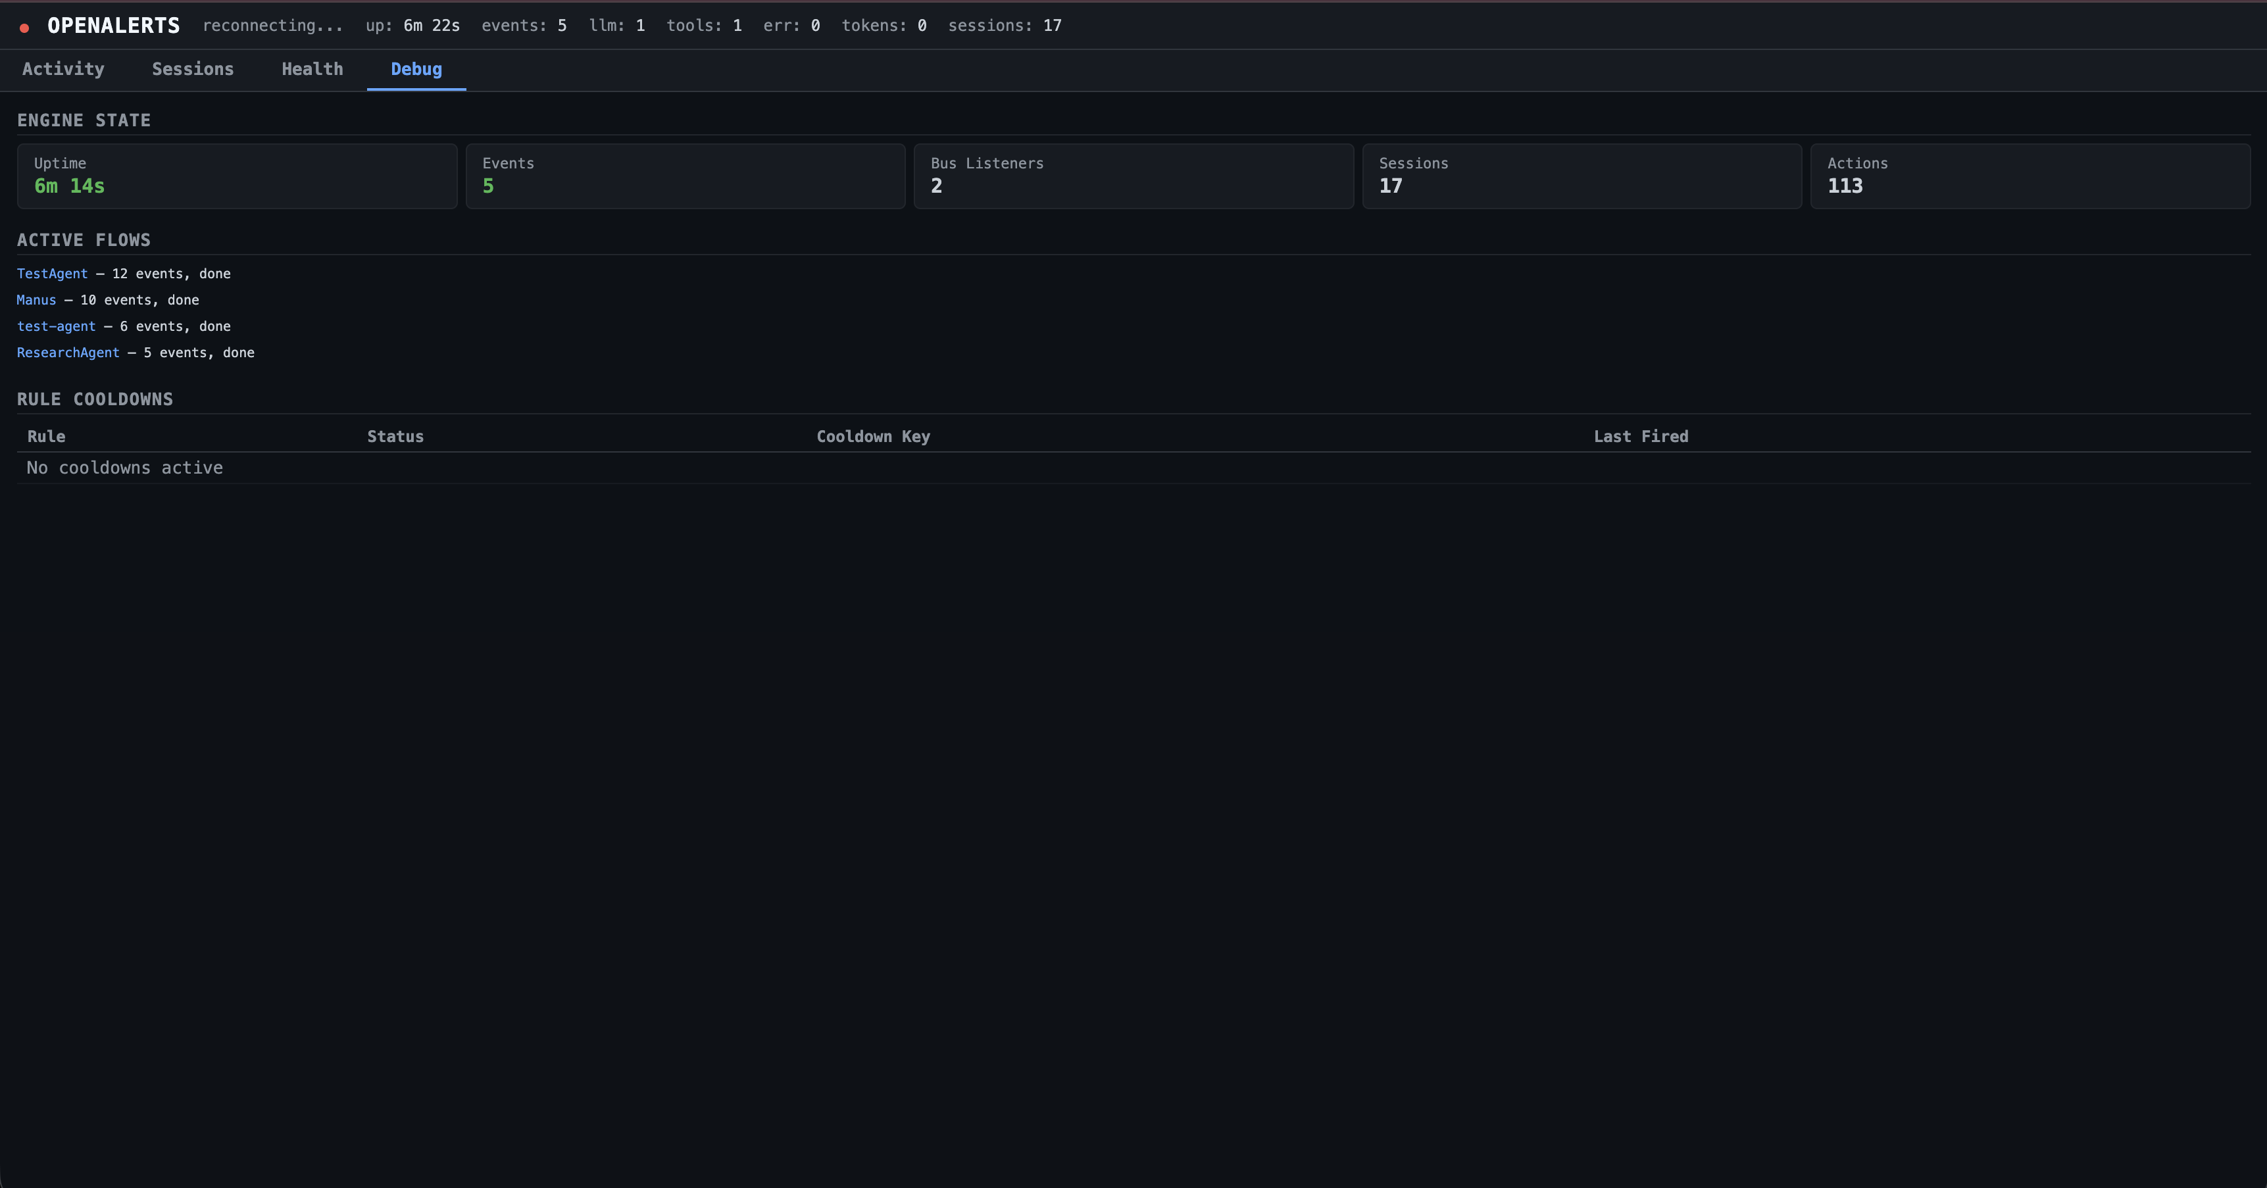
Task: Click the Events stat card
Action: click(685, 176)
